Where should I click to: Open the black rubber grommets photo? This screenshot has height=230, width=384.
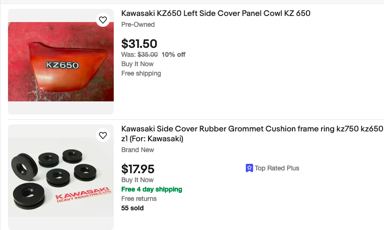[x=61, y=177]
